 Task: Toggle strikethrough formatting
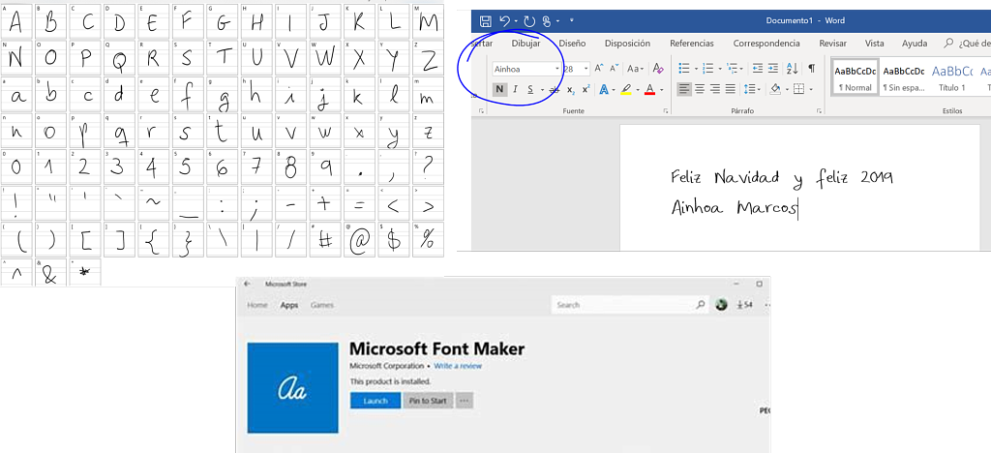tap(555, 89)
